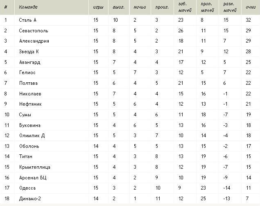Select Динамо-2 in last place
The image size is (260, 206).
coord(30,199)
